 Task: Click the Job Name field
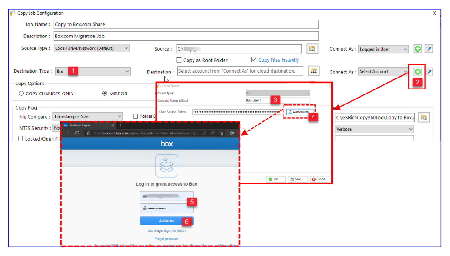tap(186, 24)
